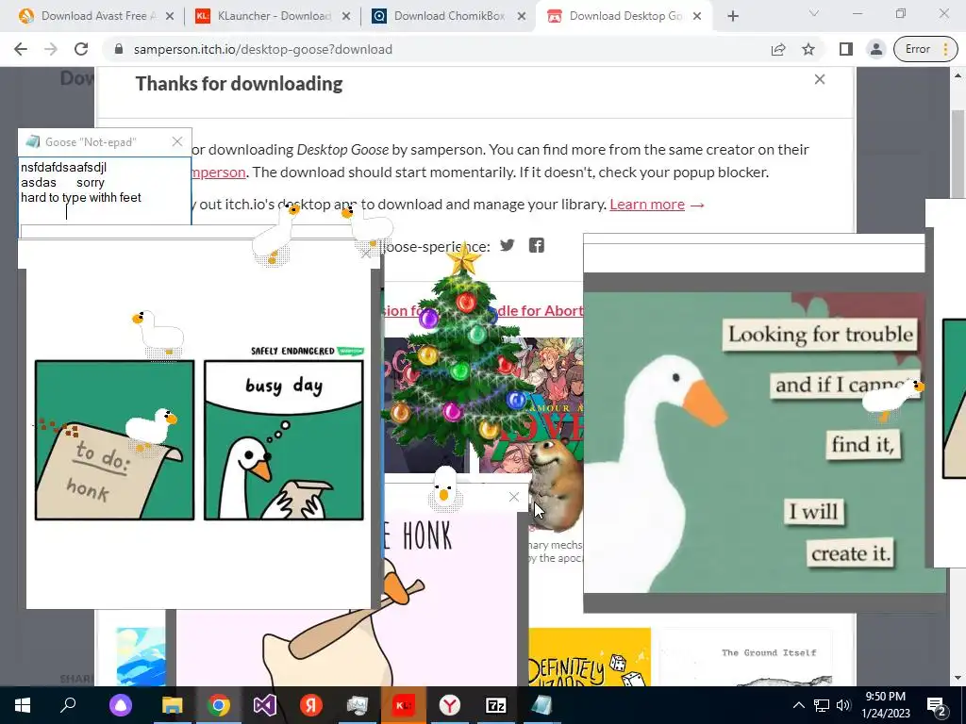
Task: Close the Download ChomikBox tab
Action: [522, 16]
